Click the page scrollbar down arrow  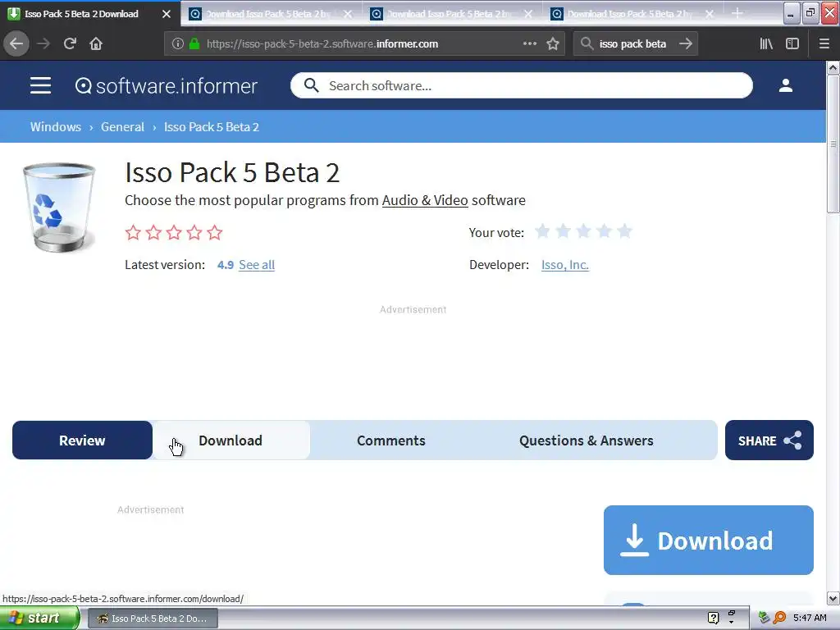[x=833, y=598]
